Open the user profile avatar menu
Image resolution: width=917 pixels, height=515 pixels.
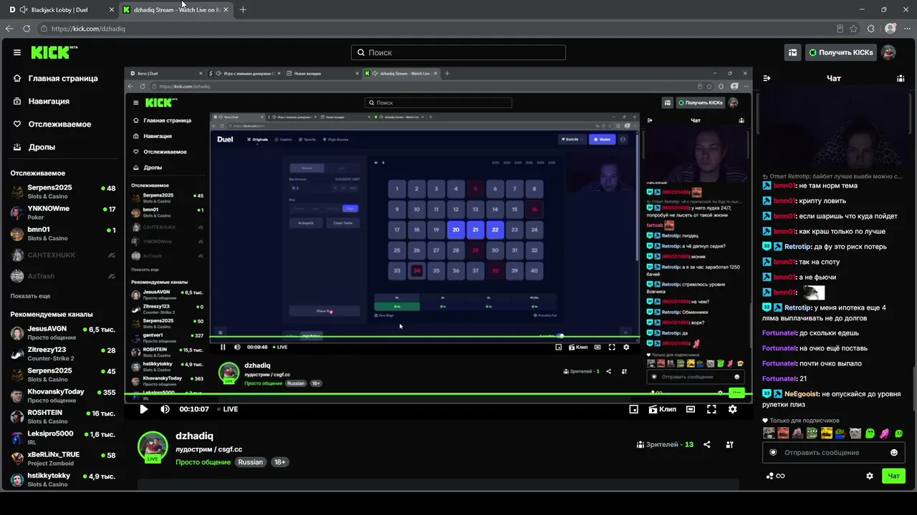click(888, 52)
